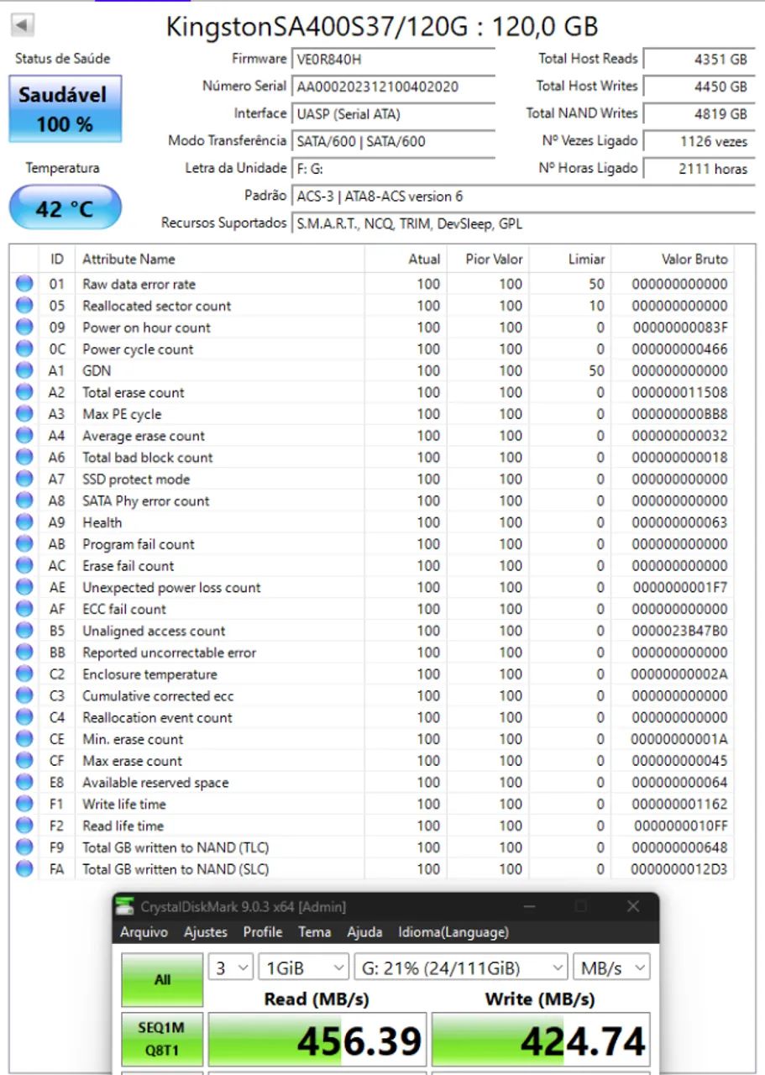Select raw value 0000023B47B0
Screen dimensions: 765x1075
679,631
